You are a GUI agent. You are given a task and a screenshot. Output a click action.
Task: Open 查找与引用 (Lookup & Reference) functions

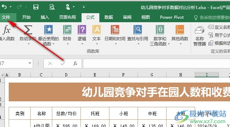[x=138, y=35]
